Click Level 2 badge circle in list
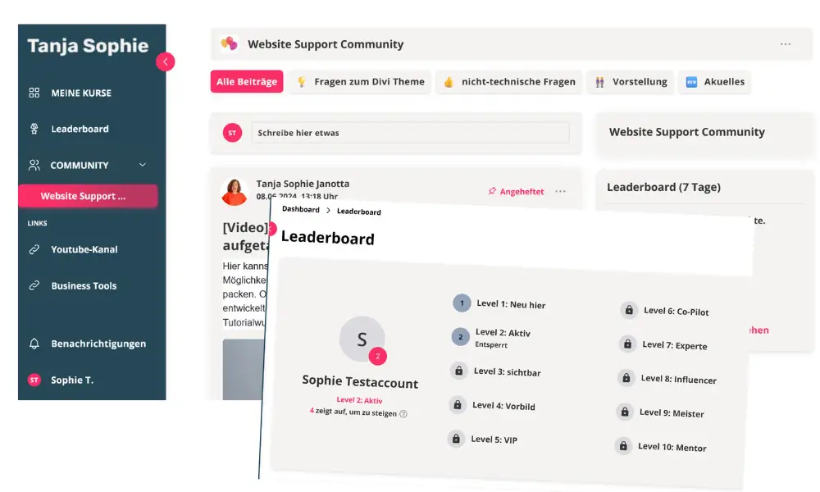This screenshot has height=492, width=820. click(x=460, y=337)
